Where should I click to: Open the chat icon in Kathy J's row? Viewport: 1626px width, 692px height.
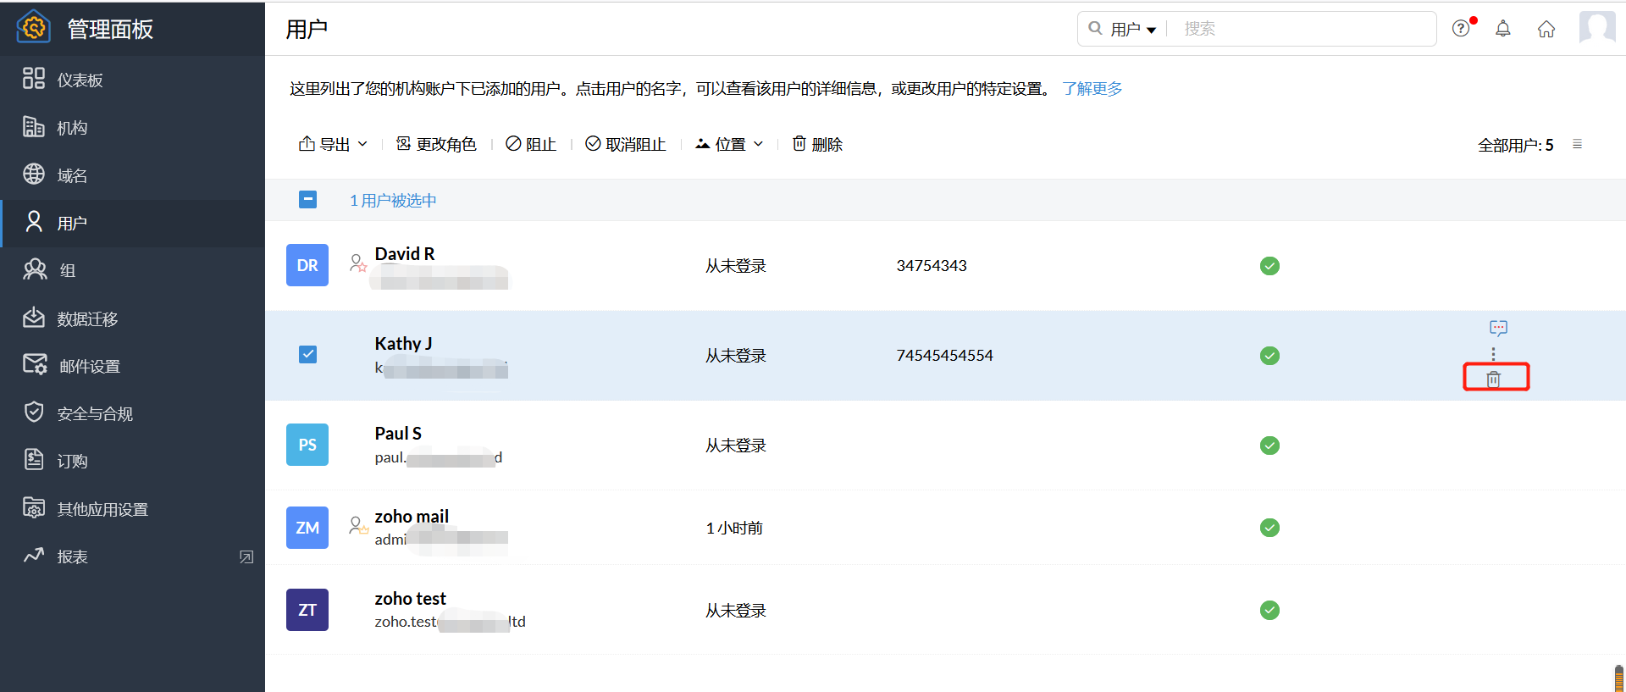point(1498,328)
